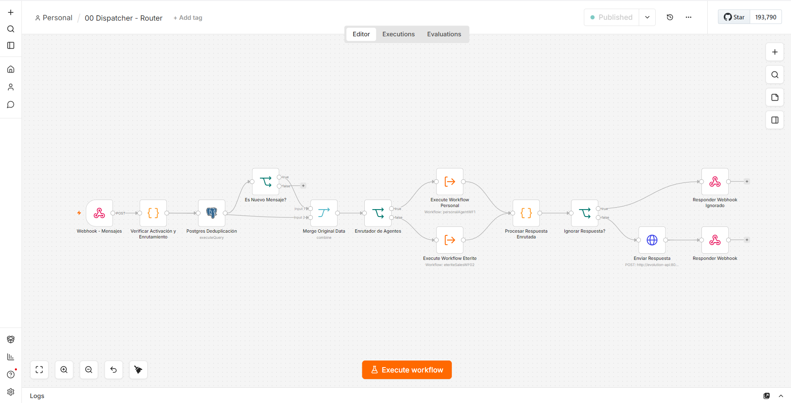Select the Execute Workflow Eterite node

[x=450, y=240]
